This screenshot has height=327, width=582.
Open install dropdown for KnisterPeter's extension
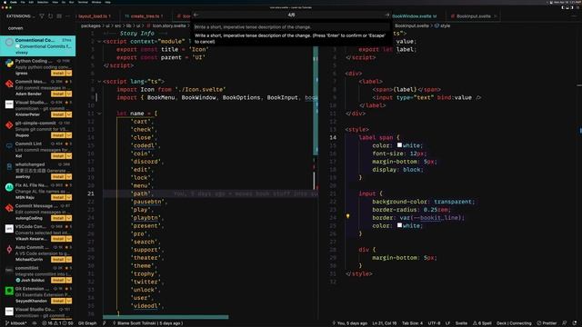(x=69, y=114)
